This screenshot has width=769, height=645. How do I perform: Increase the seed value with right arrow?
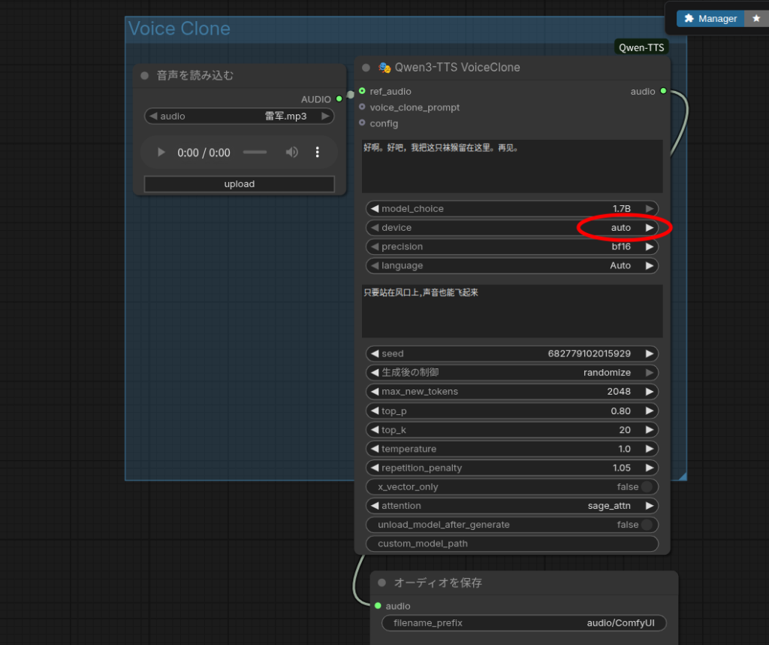click(x=650, y=353)
